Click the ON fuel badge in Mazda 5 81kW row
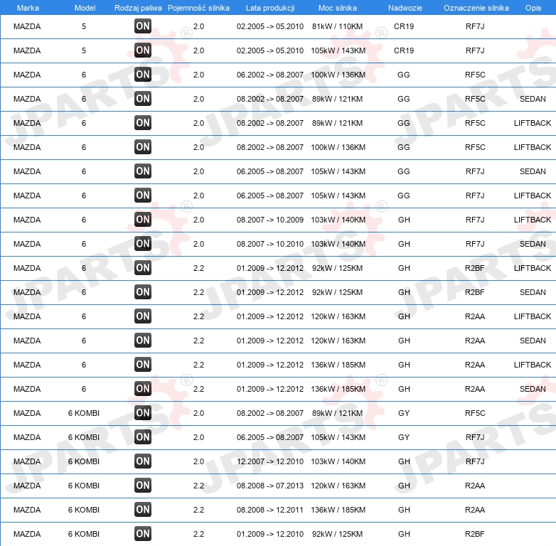The height and width of the screenshot is (546, 556). [143, 26]
